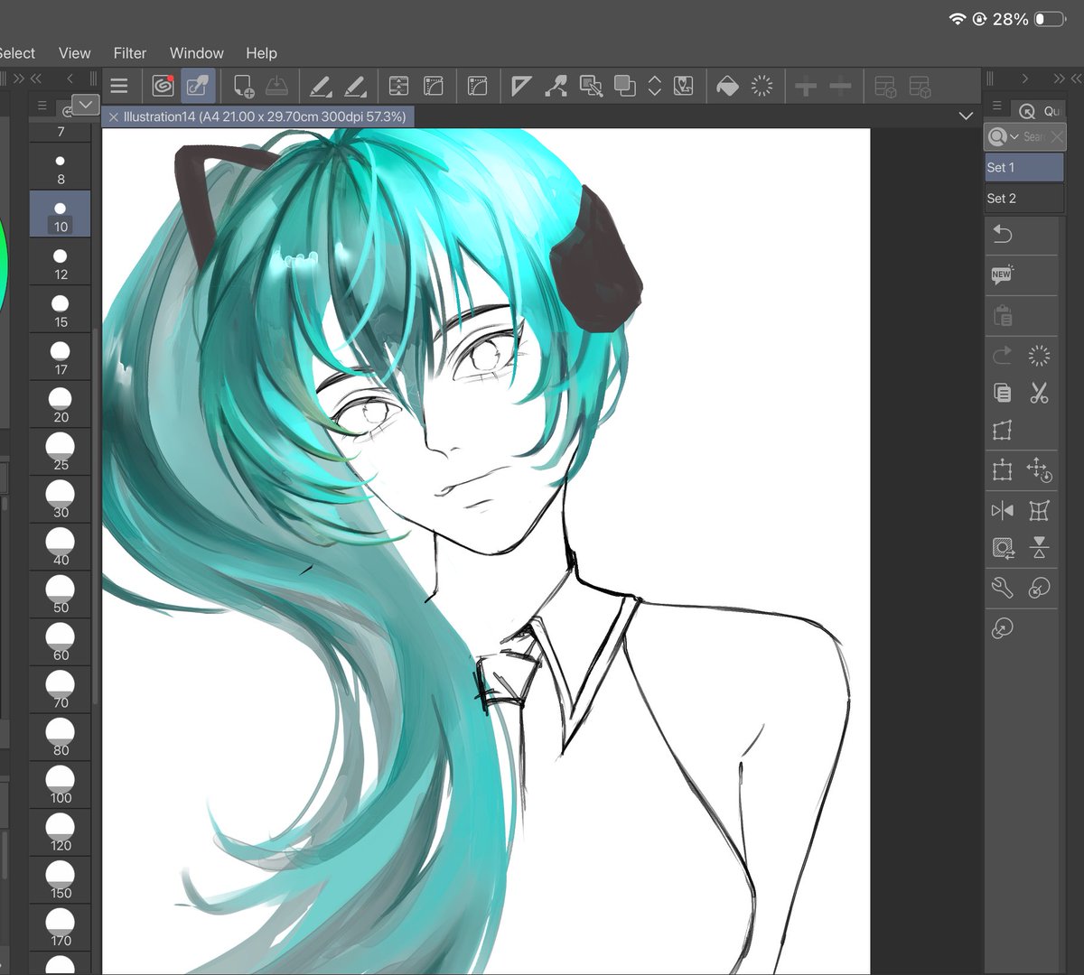Viewport: 1084px width, 975px height.
Task: Cut using the scissors icon
Action: (x=1039, y=393)
